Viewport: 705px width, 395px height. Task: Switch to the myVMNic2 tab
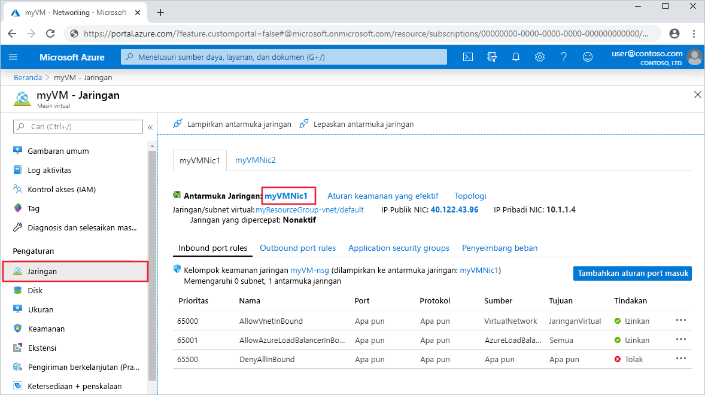(x=256, y=160)
